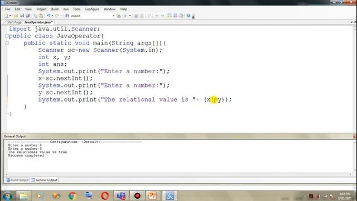Click the JCreator taskbar icon
The image size is (357, 201).
click(169, 196)
